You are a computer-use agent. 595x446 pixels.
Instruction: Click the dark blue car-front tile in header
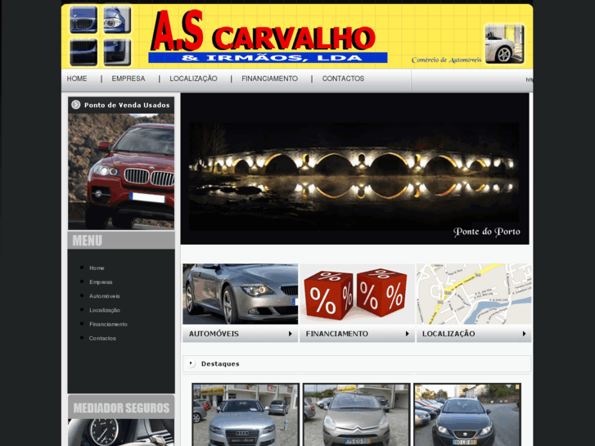117,52
